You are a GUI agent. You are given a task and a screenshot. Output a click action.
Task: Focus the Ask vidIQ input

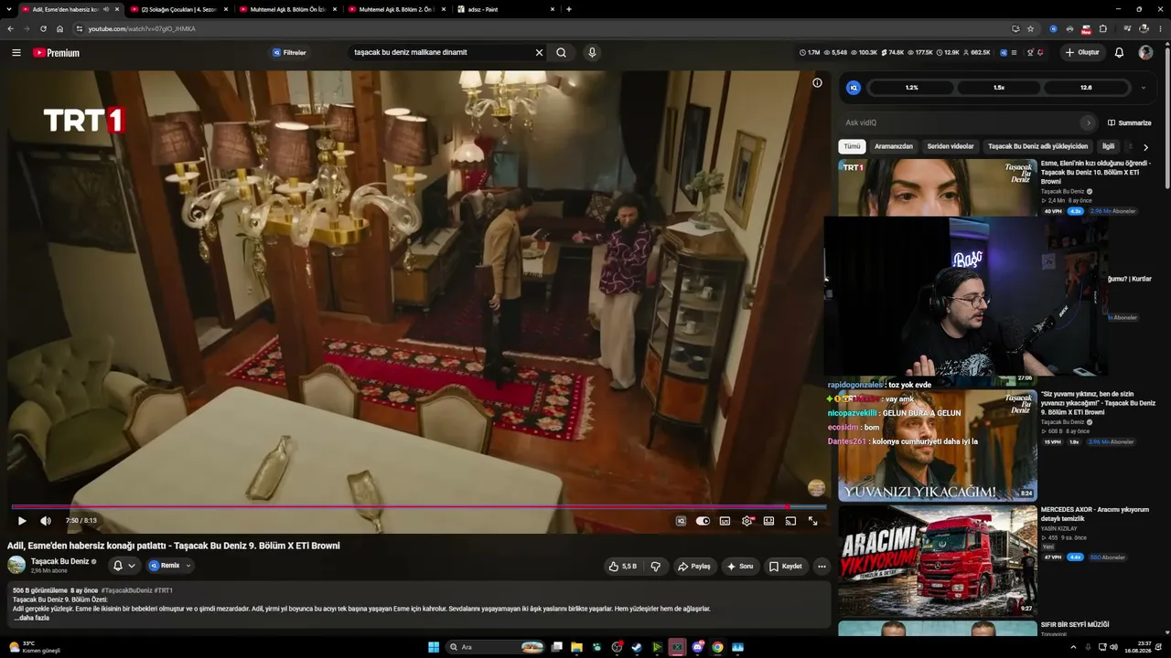[961, 122]
